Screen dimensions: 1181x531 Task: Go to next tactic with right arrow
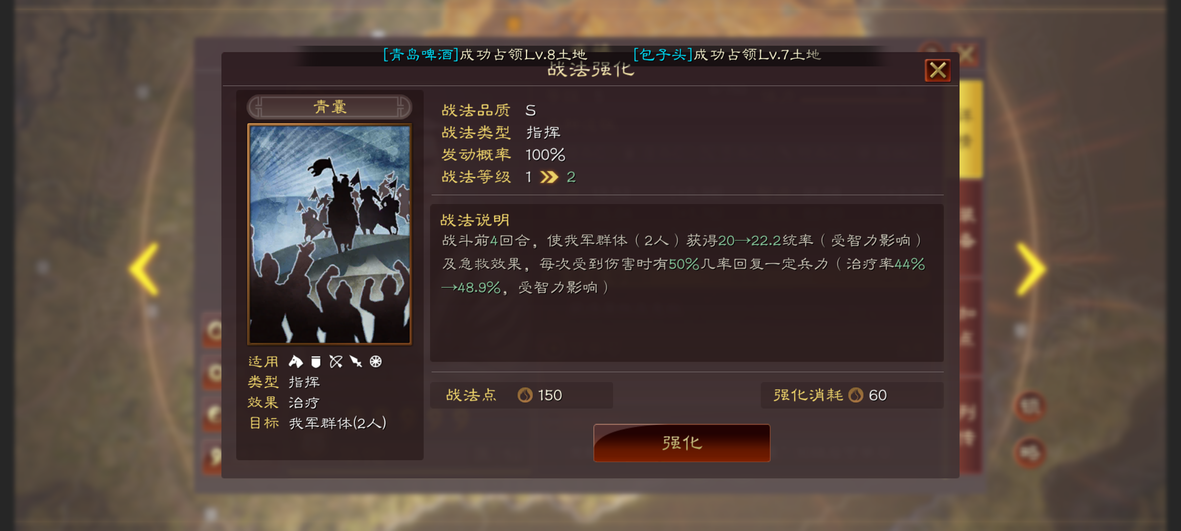[x=1031, y=269]
